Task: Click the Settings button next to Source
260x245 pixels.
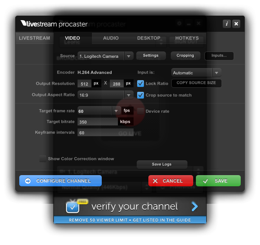Action: click(x=151, y=56)
